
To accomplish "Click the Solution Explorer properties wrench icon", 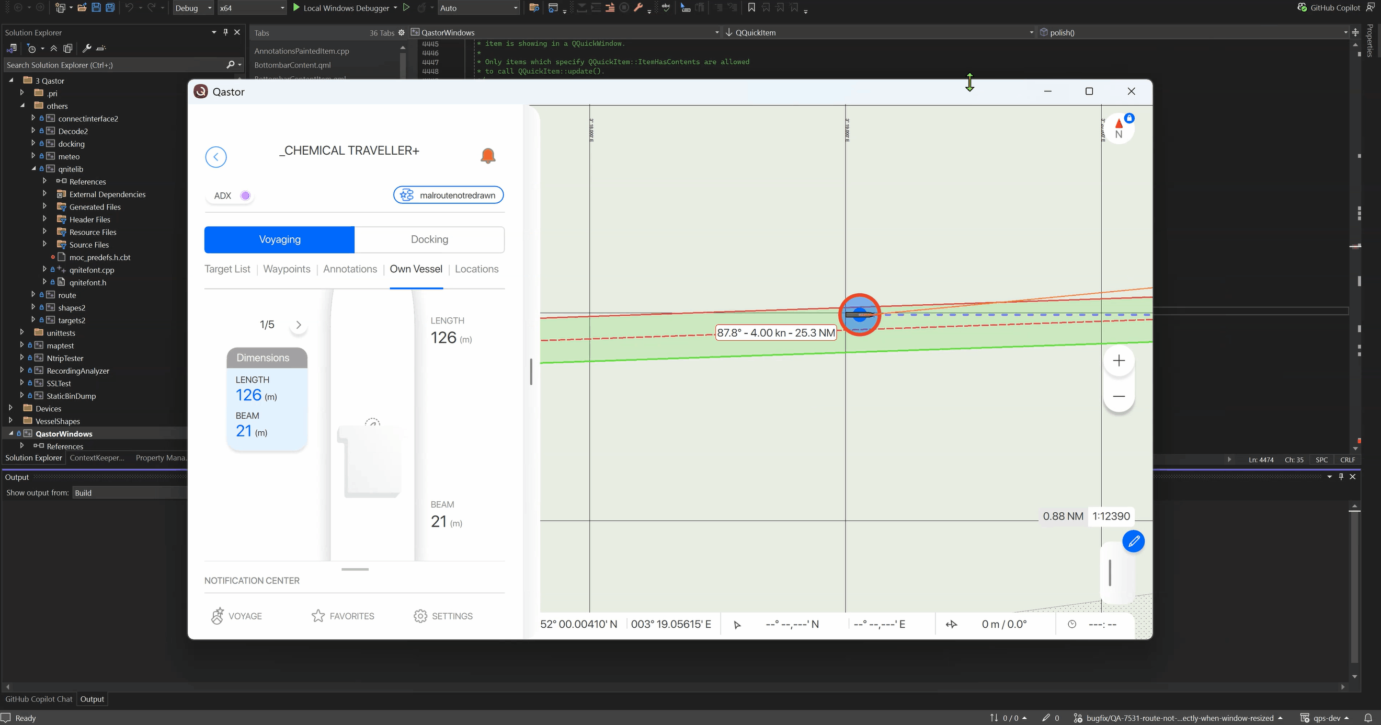I will click(86, 48).
